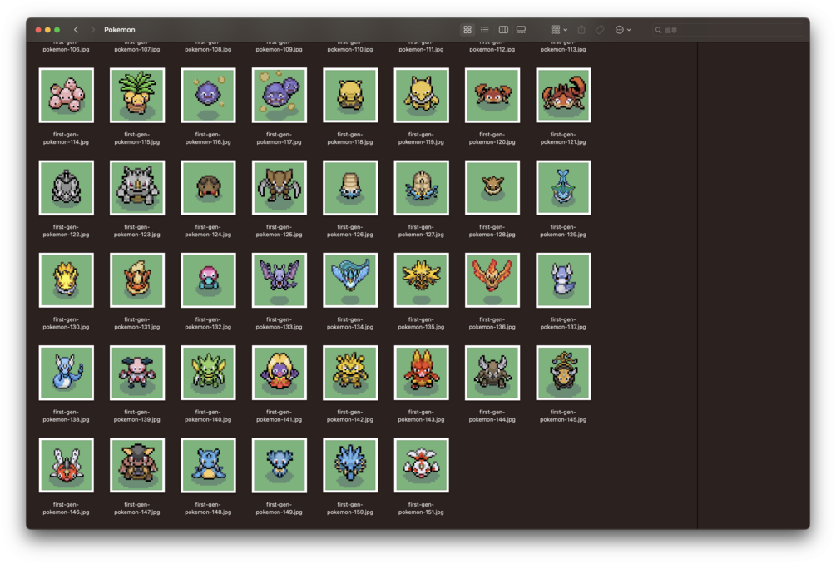Select thumbnail first-gen-pokemon-115.jpg
Screen dimensions: 836x564
tap(137, 95)
